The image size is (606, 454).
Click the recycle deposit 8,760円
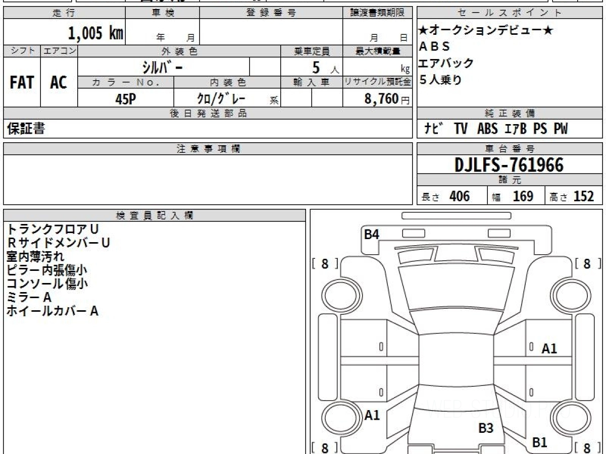(x=387, y=99)
